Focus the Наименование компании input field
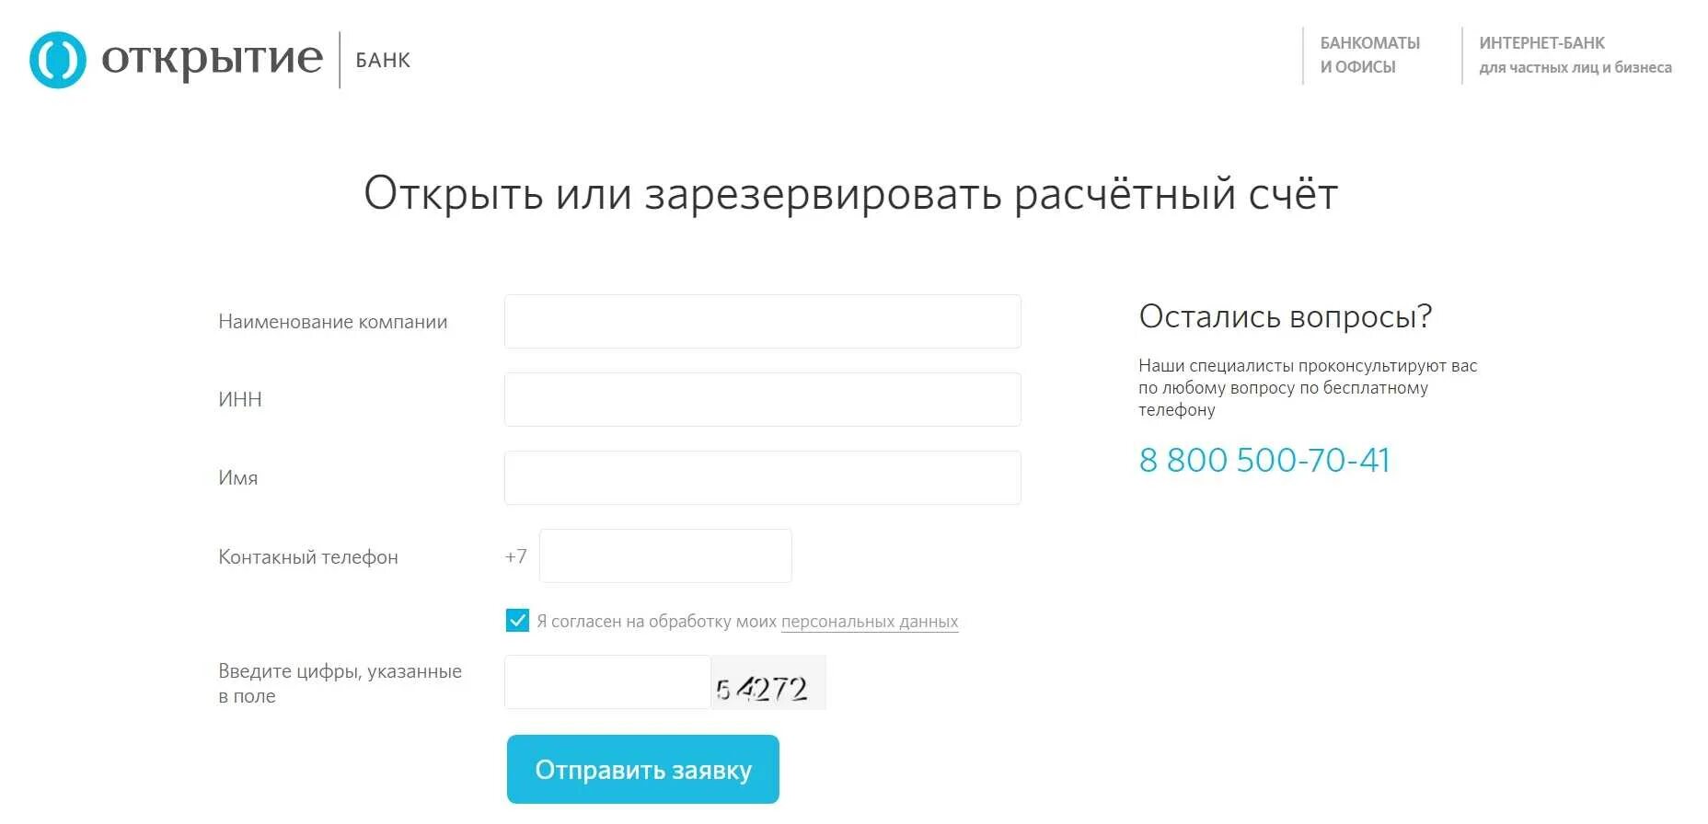The height and width of the screenshot is (824, 1708). tap(762, 322)
